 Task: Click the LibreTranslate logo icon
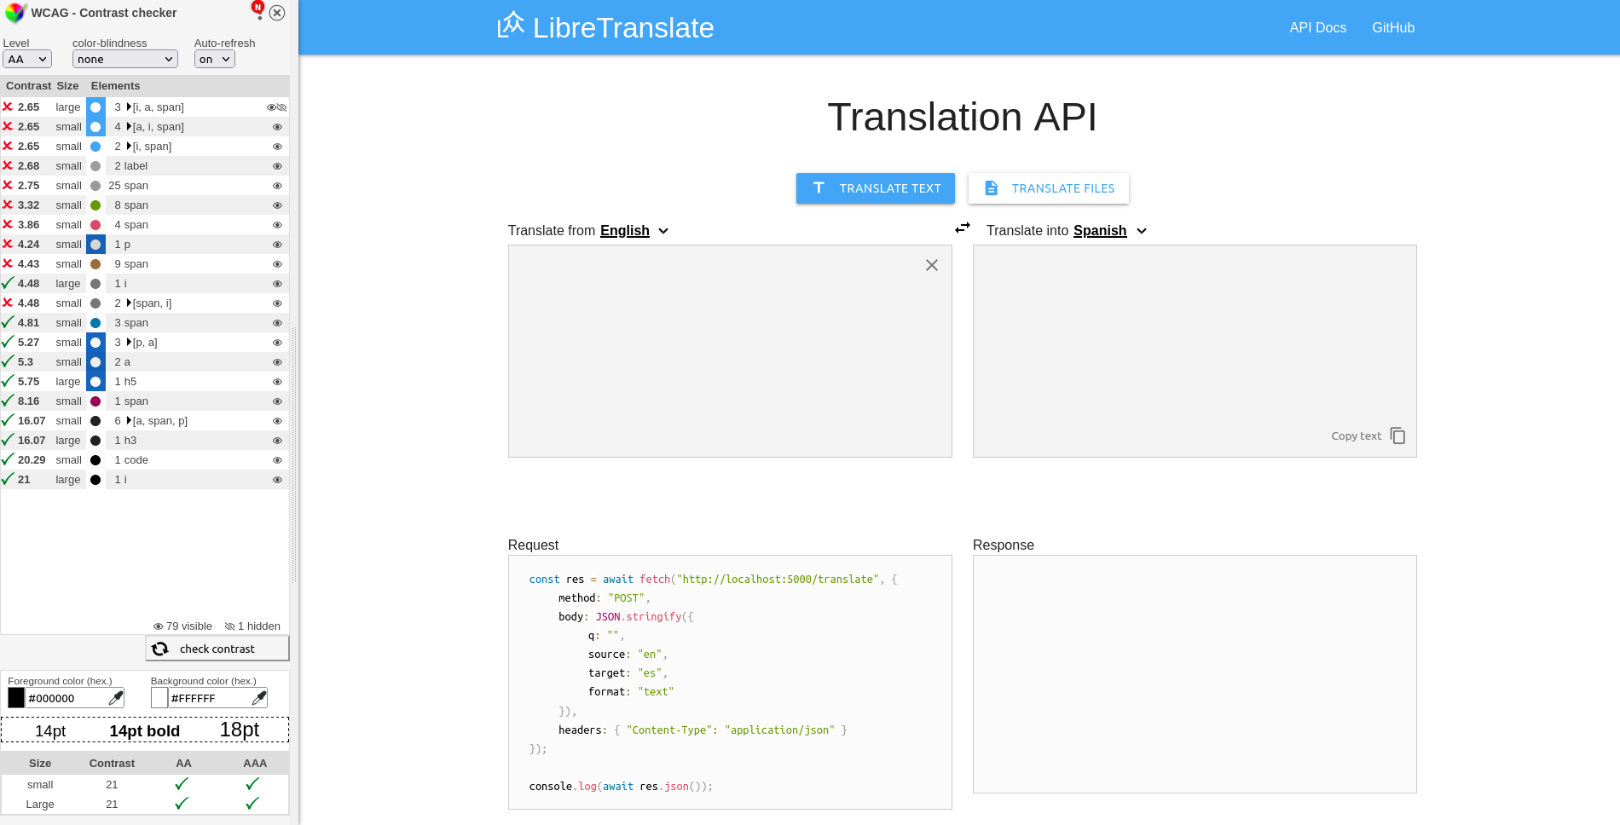point(510,26)
